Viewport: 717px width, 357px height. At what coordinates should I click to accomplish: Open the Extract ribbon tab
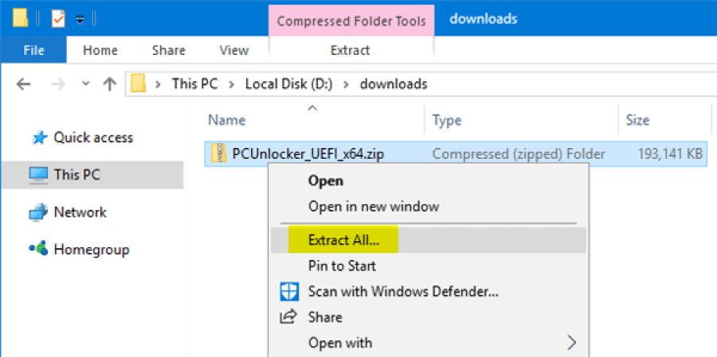351,50
